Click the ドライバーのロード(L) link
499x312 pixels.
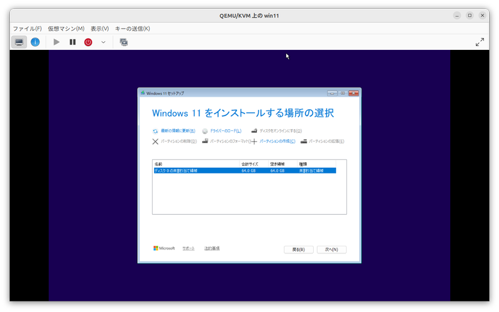(x=226, y=131)
